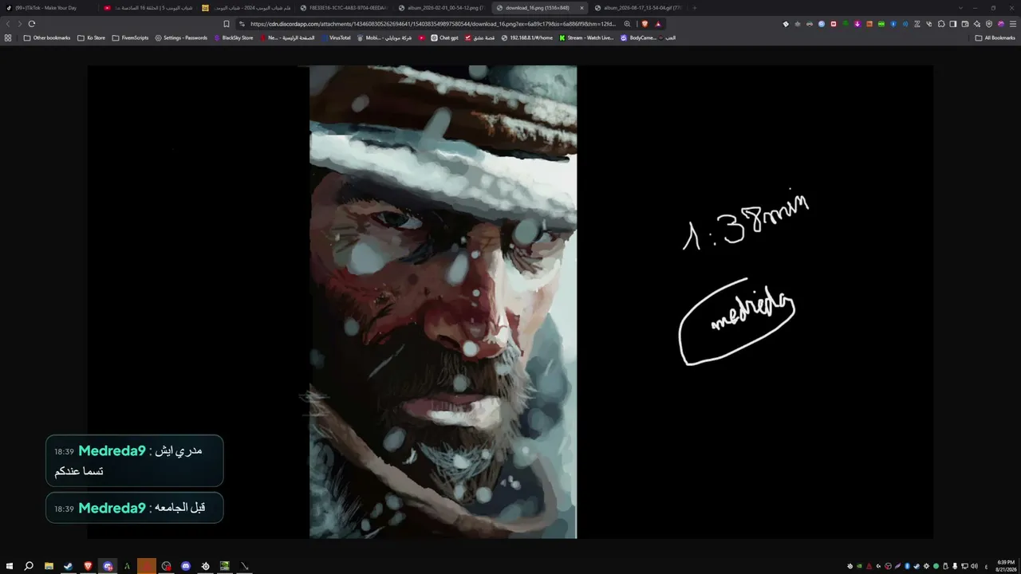
Task: Switch to the album_2026-08-17 gif tab
Action: 637,8
